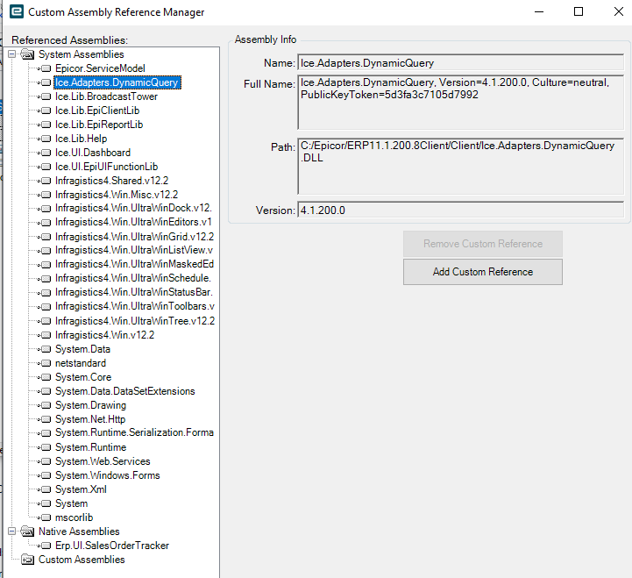Click the Infragistics4.Shared.v12.2 assembly icon
The height and width of the screenshot is (578, 632).
[46, 181]
